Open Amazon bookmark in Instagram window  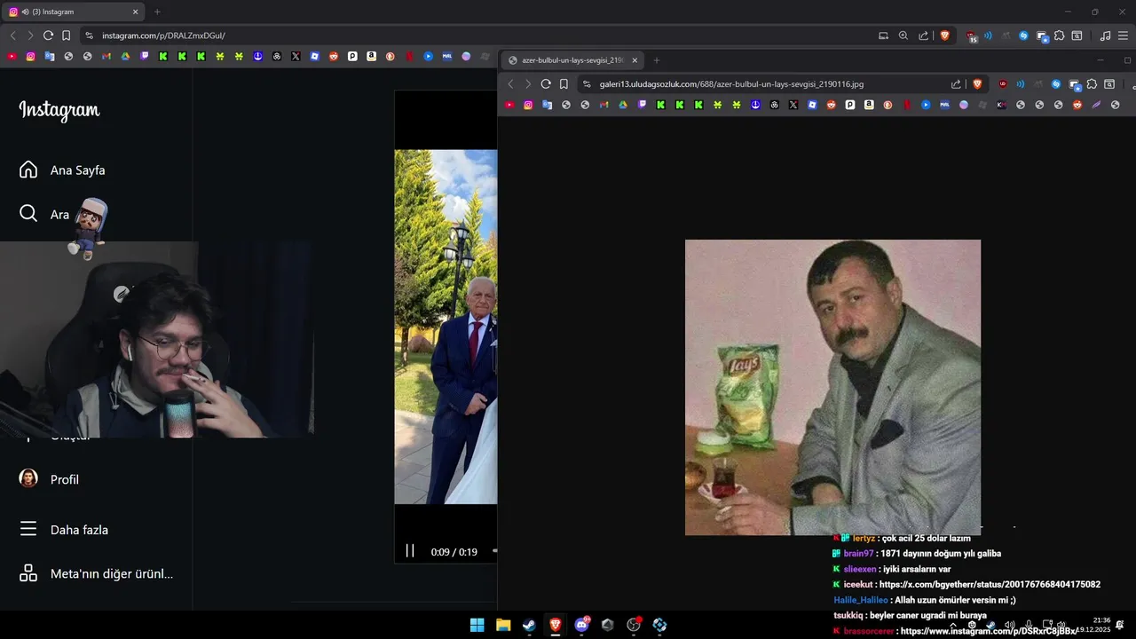click(371, 56)
